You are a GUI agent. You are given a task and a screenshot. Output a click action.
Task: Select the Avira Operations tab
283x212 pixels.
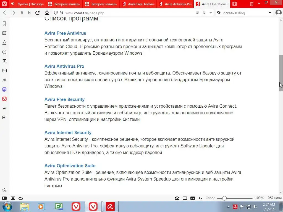(212, 4)
